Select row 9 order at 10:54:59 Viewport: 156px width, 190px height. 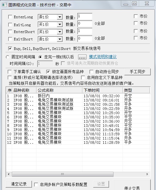click(78, 130)
